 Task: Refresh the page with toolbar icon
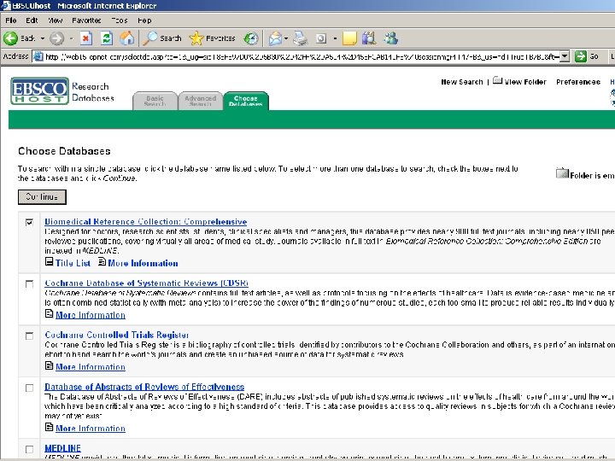coord(106,38)
